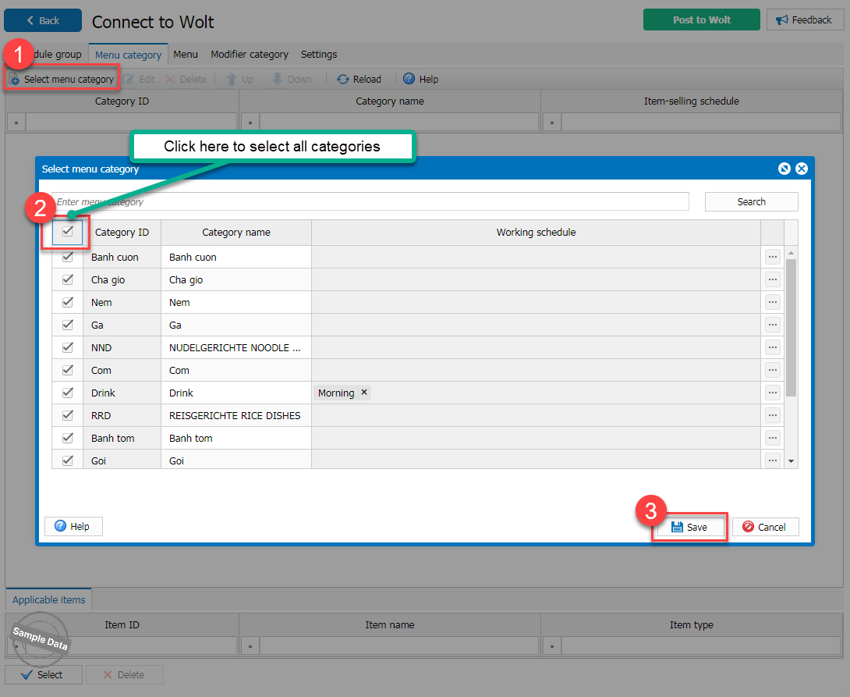Open the ellipsis menu for the Nem row

click(773, 302)
